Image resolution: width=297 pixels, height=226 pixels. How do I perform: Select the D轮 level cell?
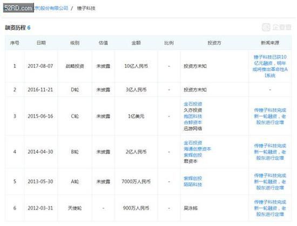pos(75,89)
